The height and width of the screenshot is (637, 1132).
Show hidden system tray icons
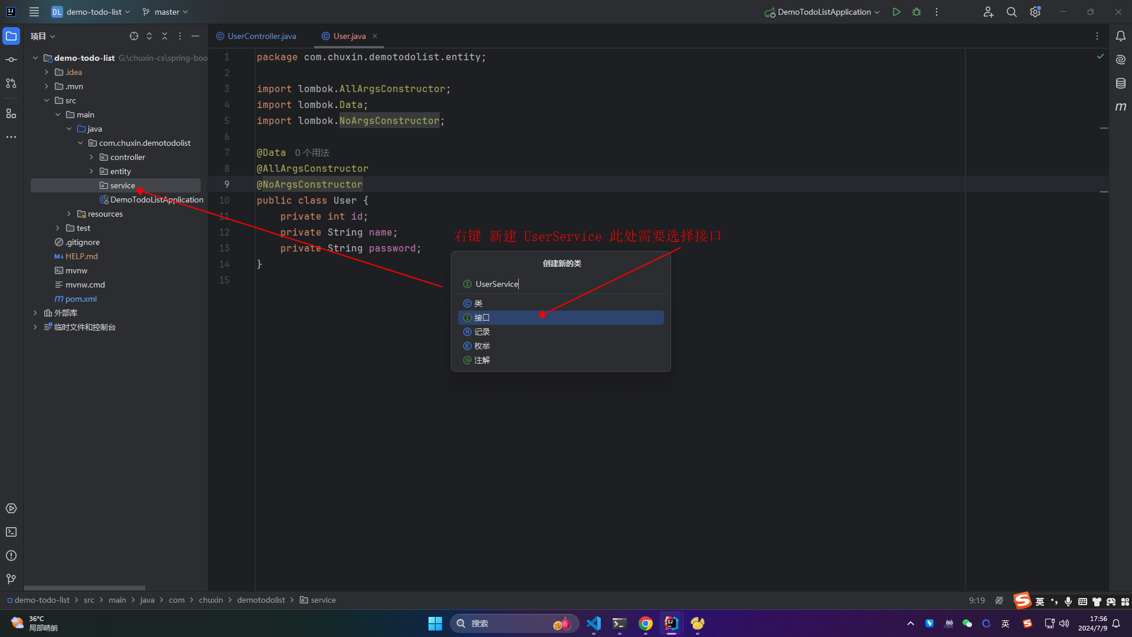(910, 623)
